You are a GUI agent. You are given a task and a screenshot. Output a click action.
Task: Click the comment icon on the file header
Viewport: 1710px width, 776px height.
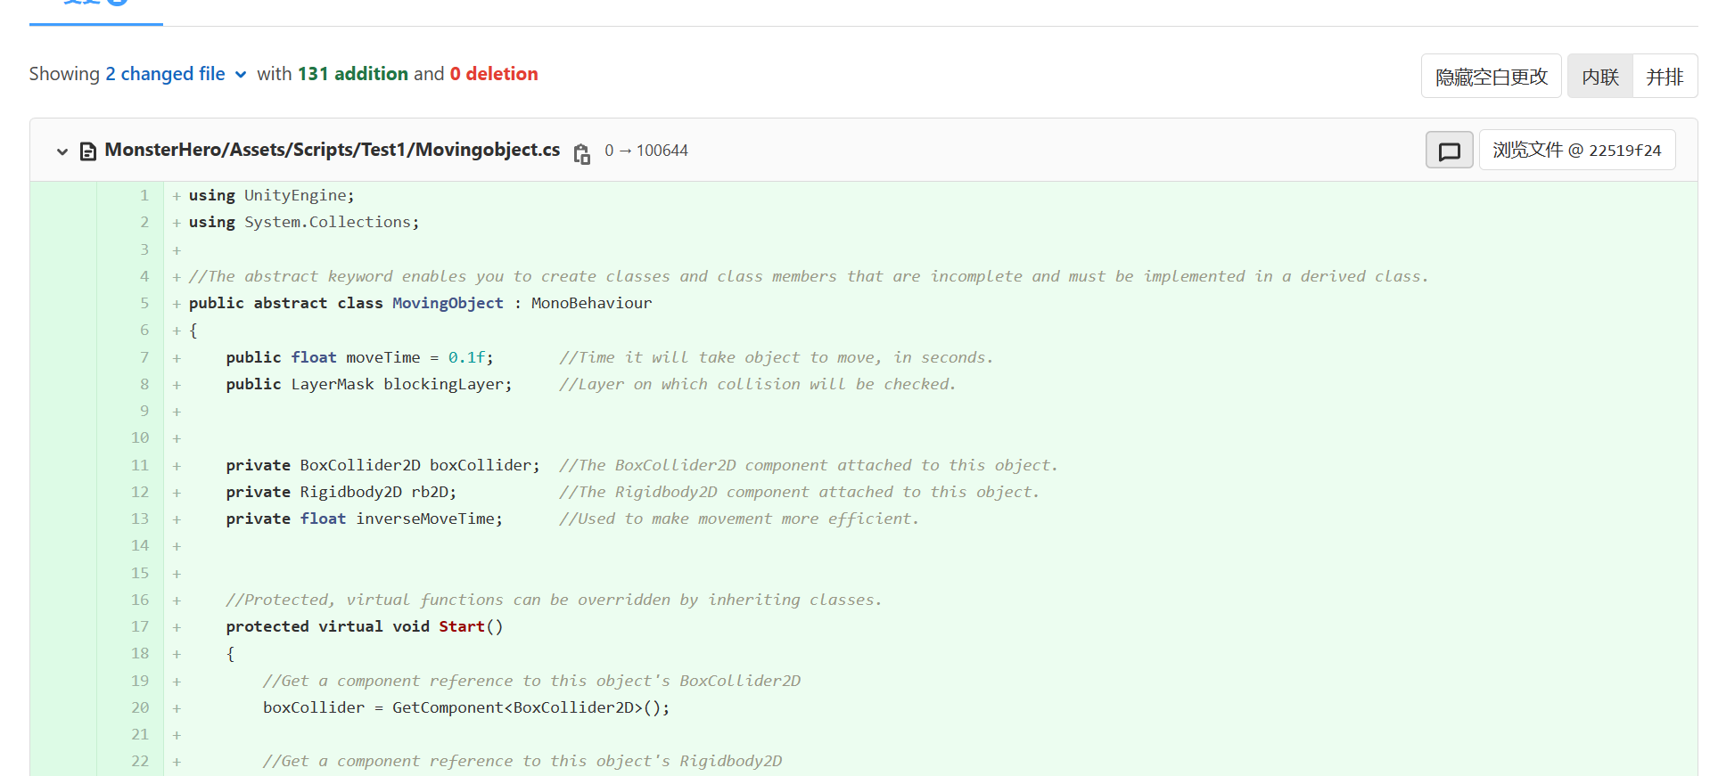click(x=1449, y=151)
